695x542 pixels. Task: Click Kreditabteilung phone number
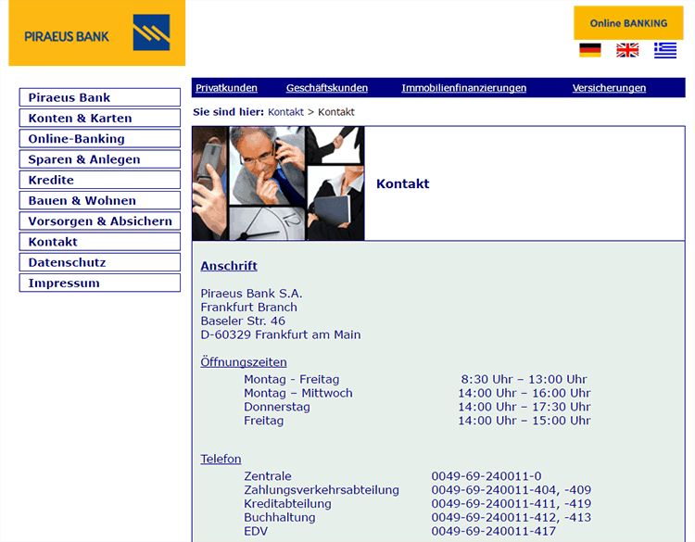pos(511,503)
